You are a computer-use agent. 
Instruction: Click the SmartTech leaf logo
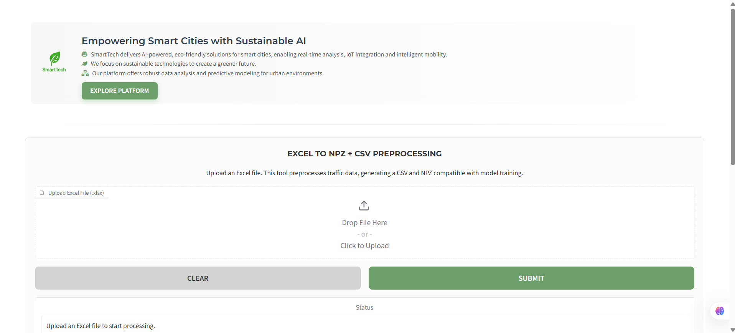click(54, 61)
